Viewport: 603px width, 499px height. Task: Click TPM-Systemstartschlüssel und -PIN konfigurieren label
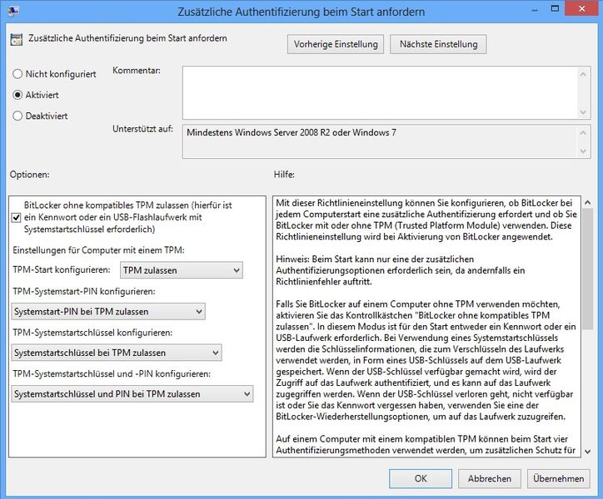tap(112, 373)
